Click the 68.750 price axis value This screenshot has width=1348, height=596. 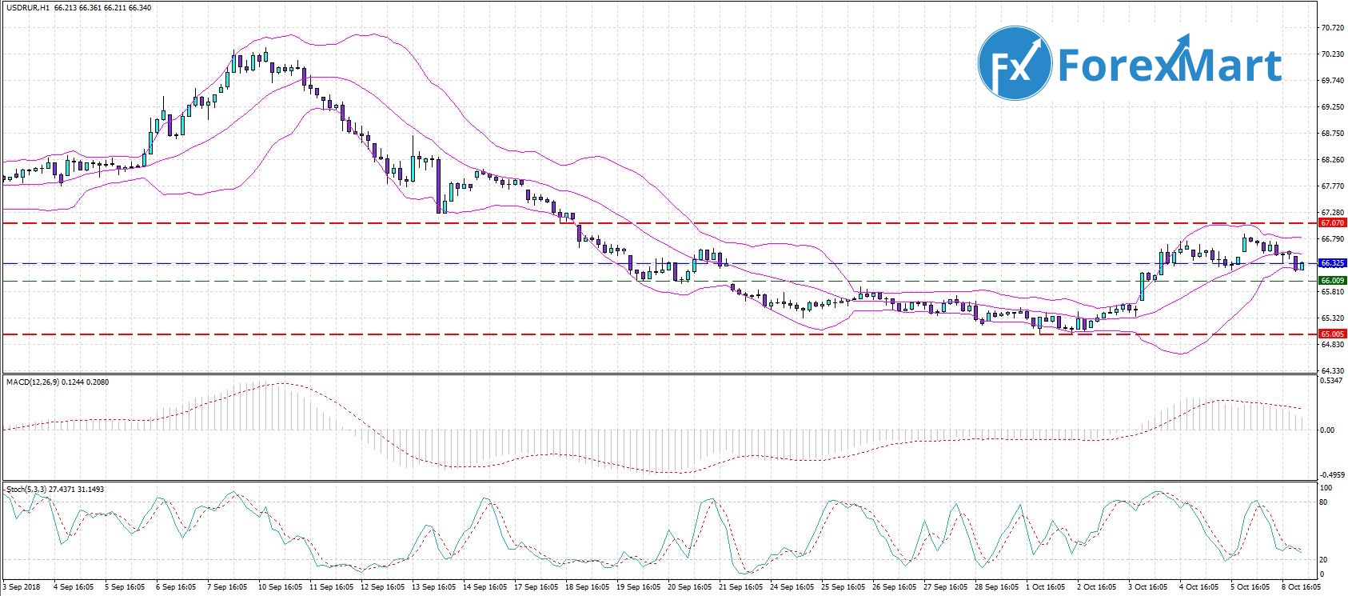tap(1332, 134)
